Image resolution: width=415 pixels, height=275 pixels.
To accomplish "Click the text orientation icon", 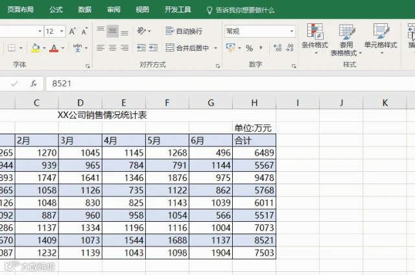I will coord(141,31).
